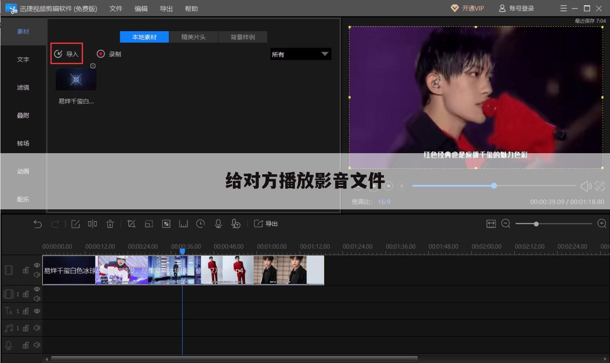This screenshot has height=363, width=610.
Task: Open the 帮助 menu
Action: pyautogui.click(x=191, y=9)
